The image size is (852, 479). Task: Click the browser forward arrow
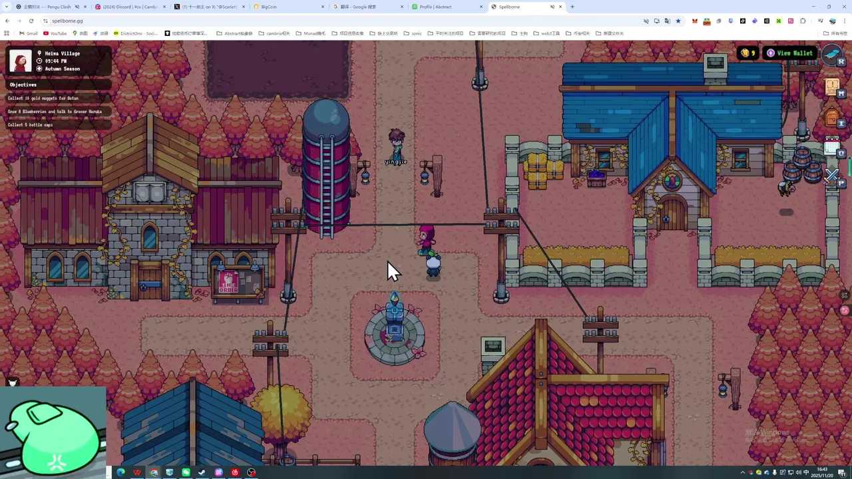[19, 21]
